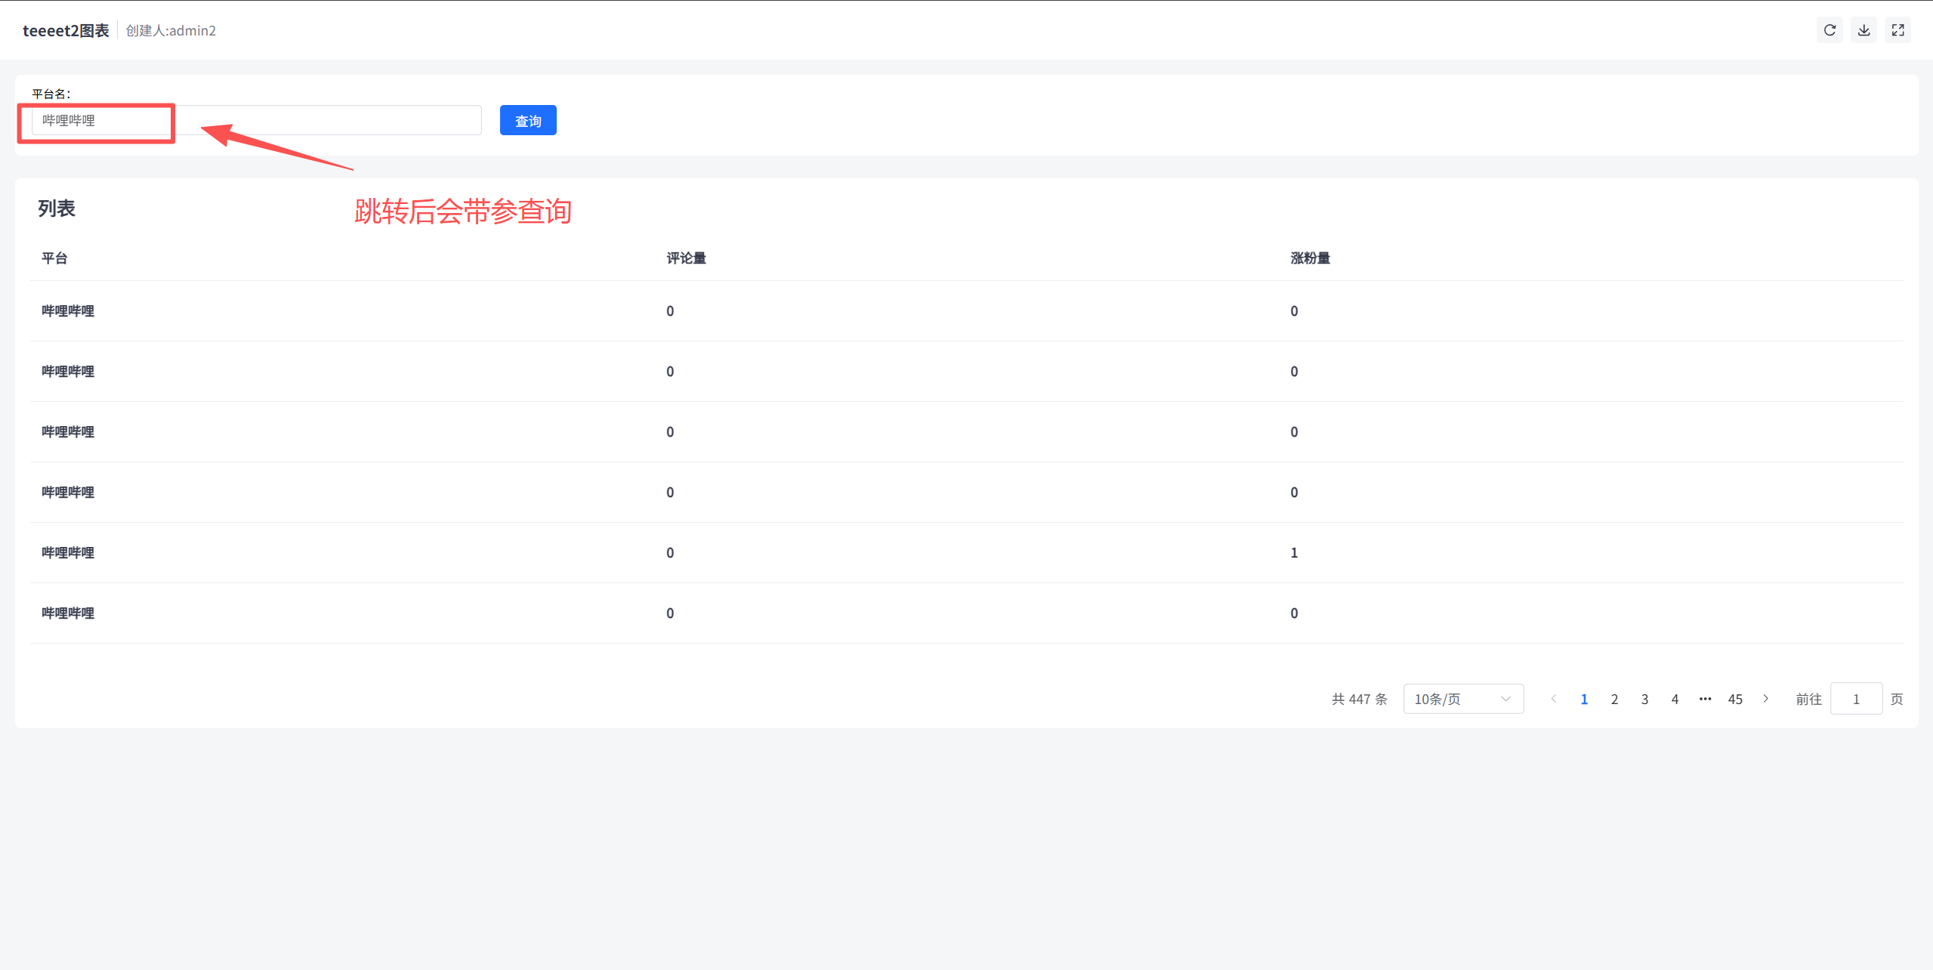Click the 平台 column header

tap(54, 258)
